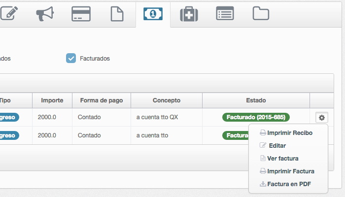This screenshot has width=345, height=197.
Task: Click the Tipo badge in 'a cuenta tto QX' row
Action: coord(9,117)
